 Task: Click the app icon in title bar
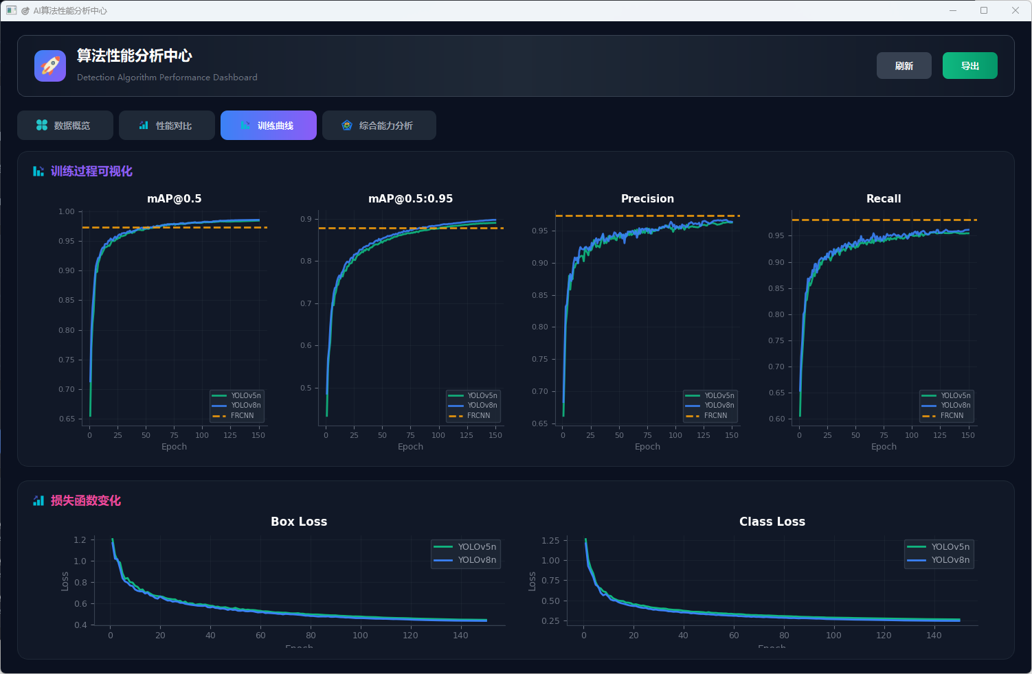11,10
